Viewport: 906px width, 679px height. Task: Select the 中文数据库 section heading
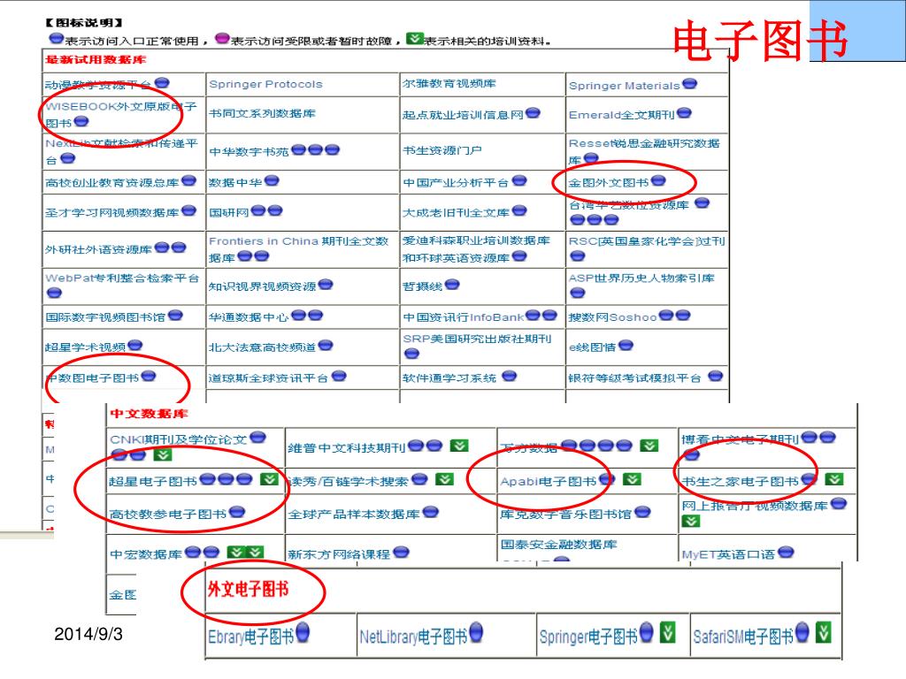[x=149, y=414]
